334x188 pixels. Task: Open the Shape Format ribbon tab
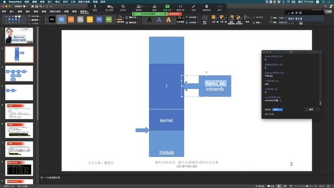point(85,11)
